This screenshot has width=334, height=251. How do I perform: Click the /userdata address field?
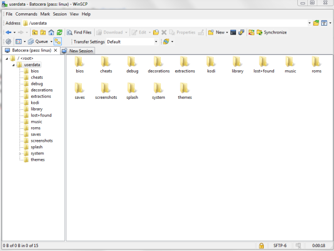(x=166, y=23)
